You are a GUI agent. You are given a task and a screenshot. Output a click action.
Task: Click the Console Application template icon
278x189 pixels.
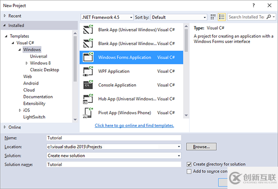tap(88, 85)
